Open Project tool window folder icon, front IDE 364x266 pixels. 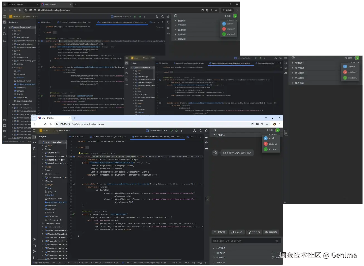[34, 137]
